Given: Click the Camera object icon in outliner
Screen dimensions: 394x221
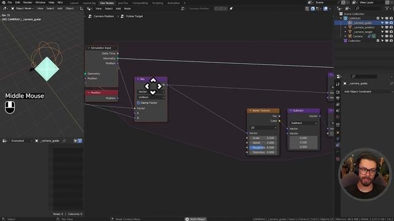Looking at the screenshot, I should [350, 36].
